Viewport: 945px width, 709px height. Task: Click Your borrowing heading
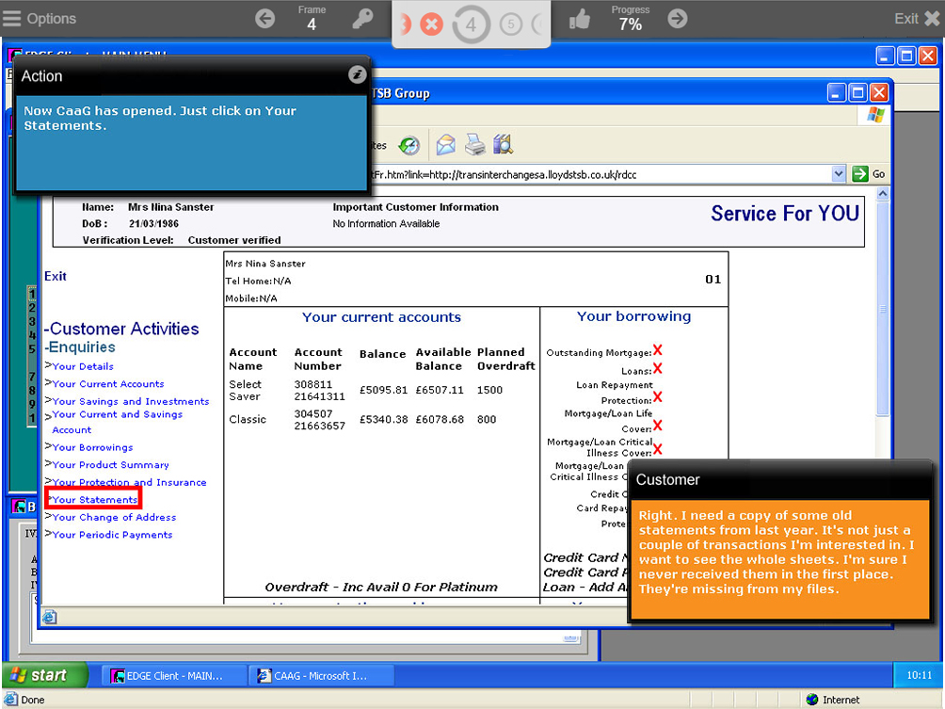tap(634, 316)
